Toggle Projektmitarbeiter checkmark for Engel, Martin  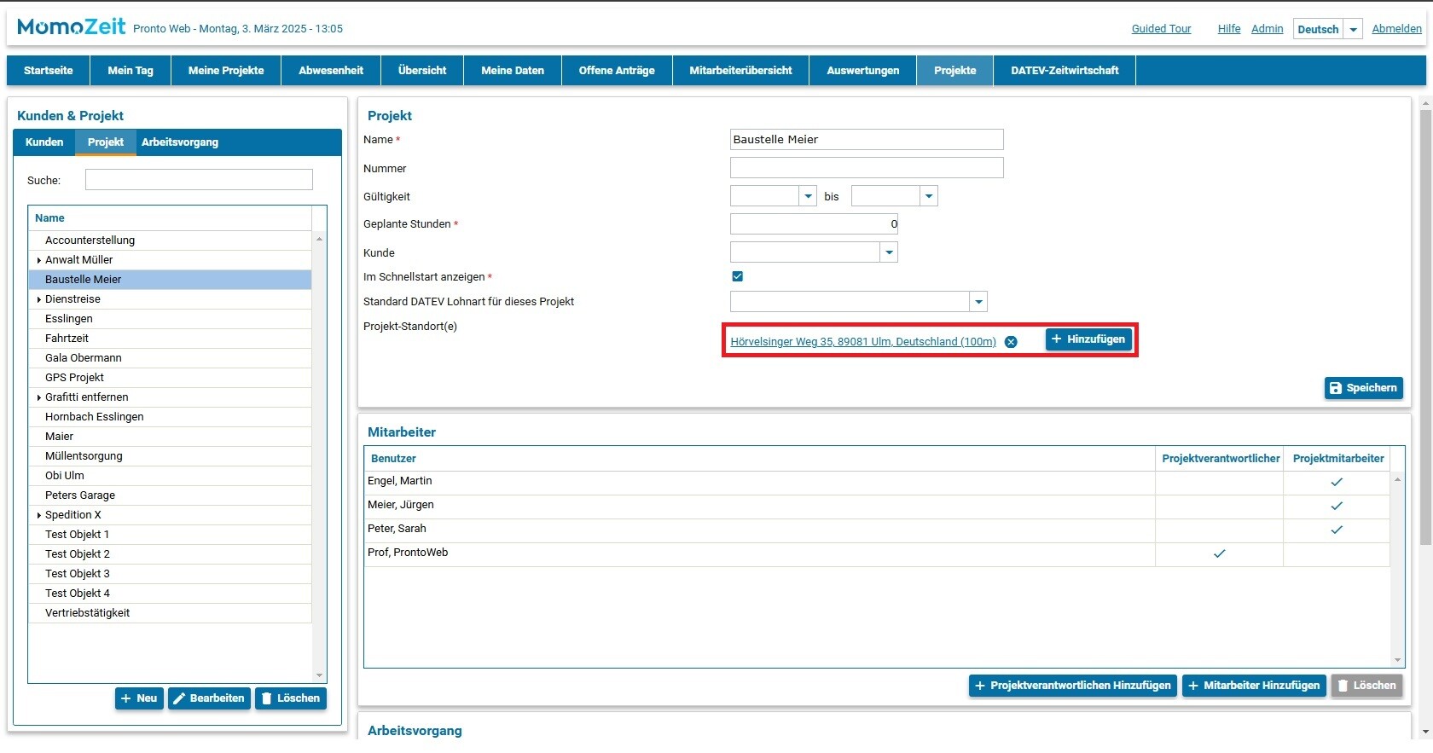pyautogui.click(x=1336, y=482)
